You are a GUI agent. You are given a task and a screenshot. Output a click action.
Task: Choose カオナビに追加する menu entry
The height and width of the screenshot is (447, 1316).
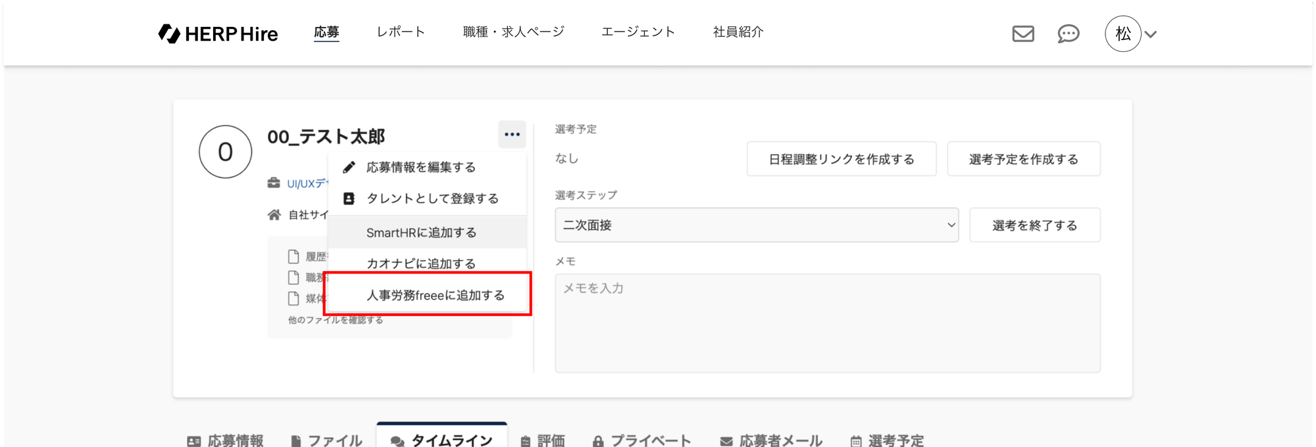(421, 264)
